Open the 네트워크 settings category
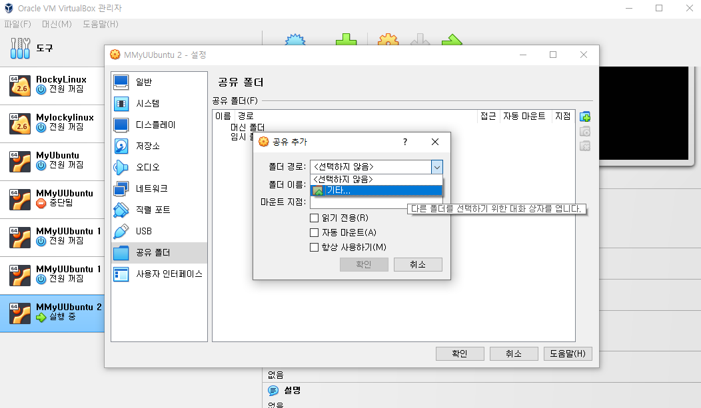 tap(159, 189)
